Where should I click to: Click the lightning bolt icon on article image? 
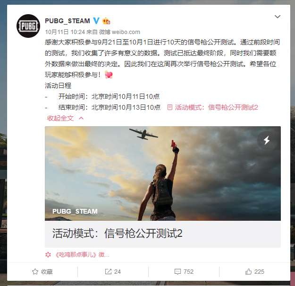click(x=266, y=140)
